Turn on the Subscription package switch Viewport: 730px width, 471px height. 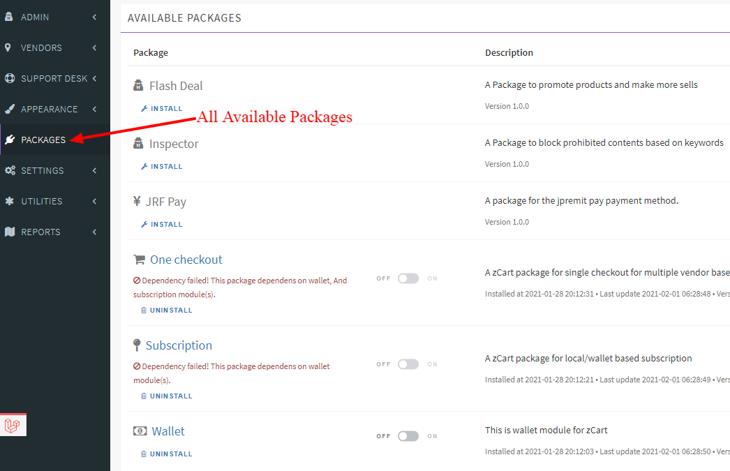(408, 364)
